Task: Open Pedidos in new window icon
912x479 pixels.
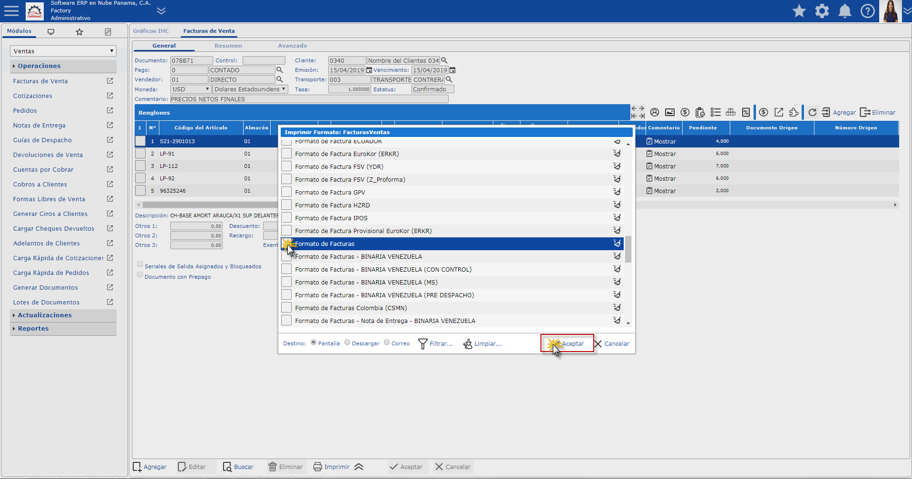Action: click(x=110, y=110)
